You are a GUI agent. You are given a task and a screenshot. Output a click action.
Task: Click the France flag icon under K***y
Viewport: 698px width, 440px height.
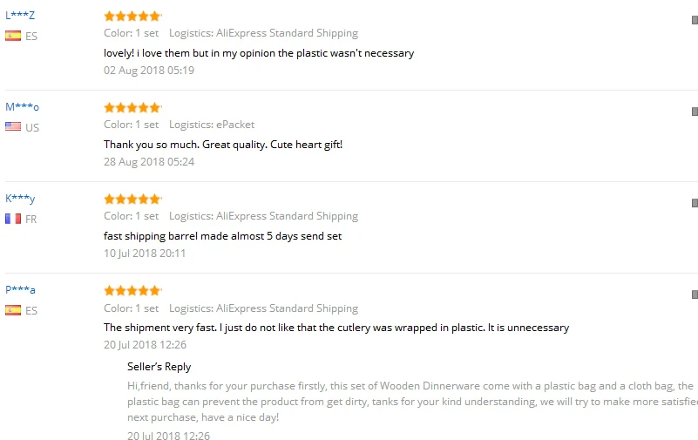click(x=13, y=219)
